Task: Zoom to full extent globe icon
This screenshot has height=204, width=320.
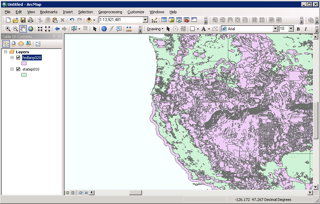Action: 31,29
